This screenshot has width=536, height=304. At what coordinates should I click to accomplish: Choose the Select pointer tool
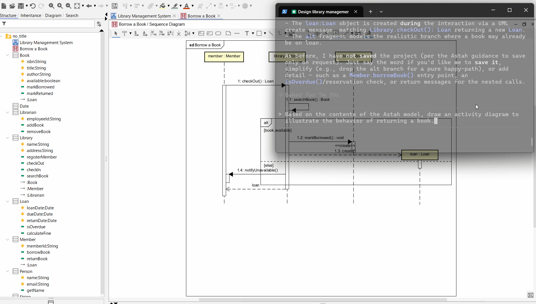point(116,33)
